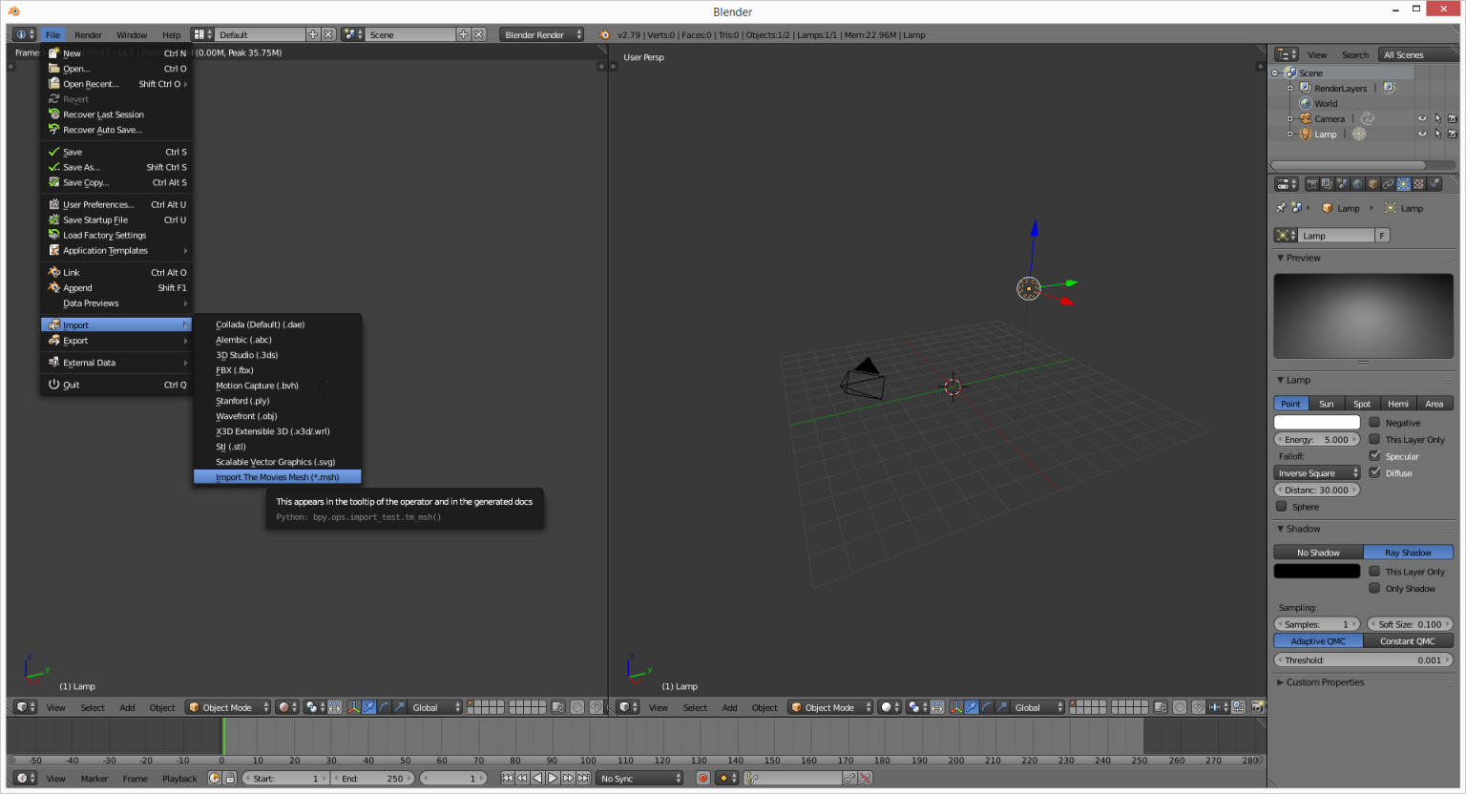The height and width of the screenshot is (794, 1466).
Task: Toggle Lamp renderability camera icon in Outliner
Action: pyautogui.click(x=1453, y=135)
